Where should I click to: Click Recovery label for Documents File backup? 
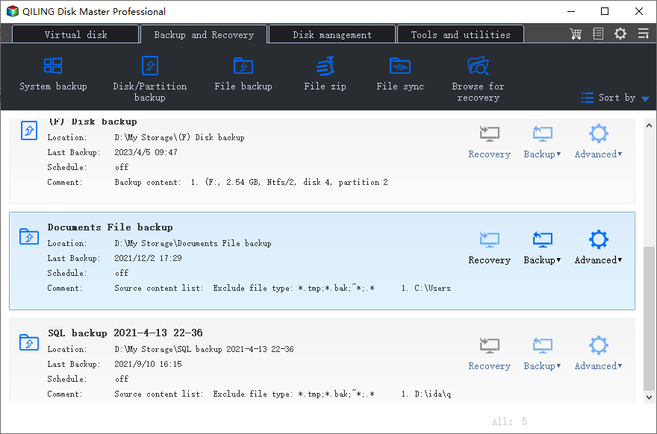tap(490, 260)
